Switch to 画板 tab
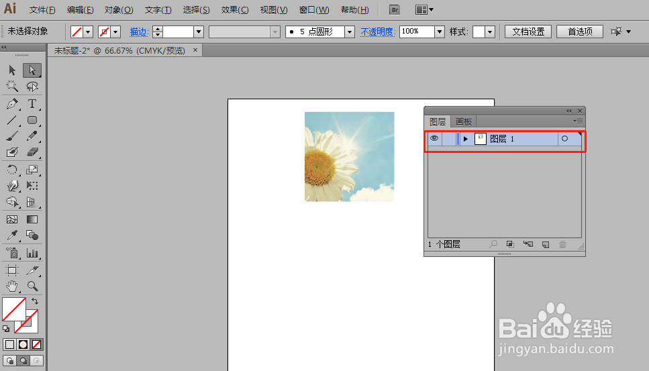This screenshot has width=649, height=371. 464,121
